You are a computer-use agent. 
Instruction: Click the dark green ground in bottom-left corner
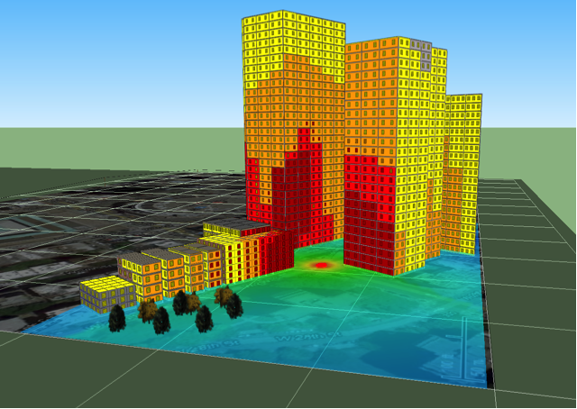54,378
